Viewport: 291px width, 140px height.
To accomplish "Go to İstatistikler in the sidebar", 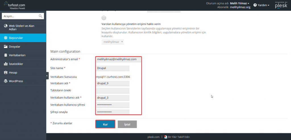I will pos(16,64).
